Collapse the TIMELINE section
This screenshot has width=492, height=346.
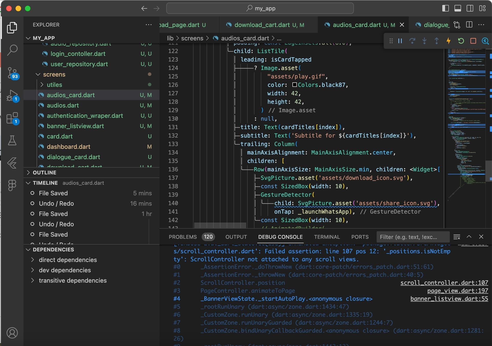(x=28, y=183)
